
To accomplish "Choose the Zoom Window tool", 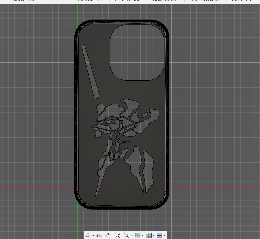I will (126, 235).
